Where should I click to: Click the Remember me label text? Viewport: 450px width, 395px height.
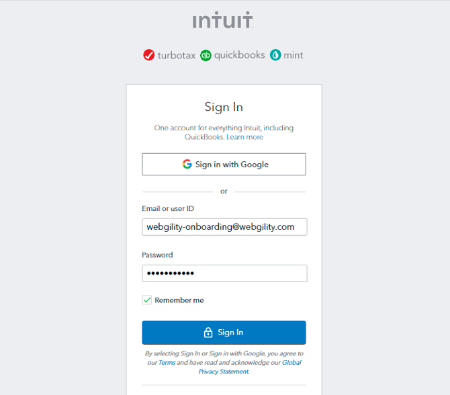click(179, 300)
